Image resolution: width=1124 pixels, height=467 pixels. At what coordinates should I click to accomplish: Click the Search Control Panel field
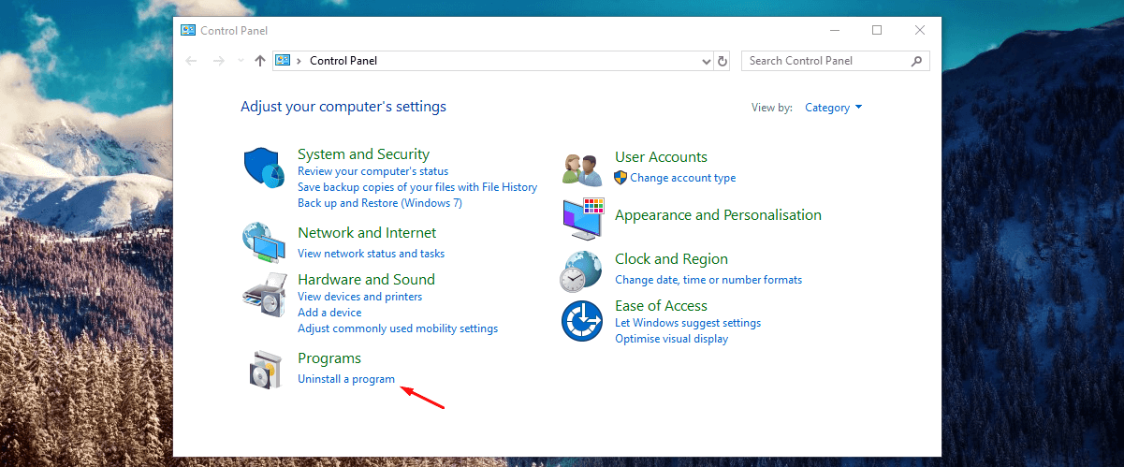(x=836, y=61)
